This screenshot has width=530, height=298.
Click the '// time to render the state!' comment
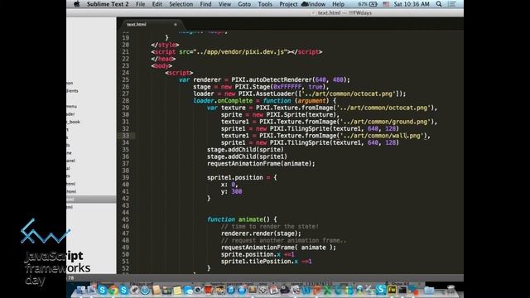click(x=270, y=226)
